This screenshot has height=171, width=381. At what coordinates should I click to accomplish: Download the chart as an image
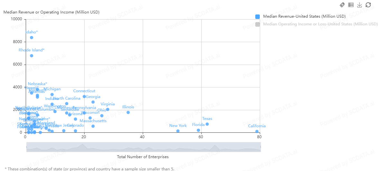[359, 5]
